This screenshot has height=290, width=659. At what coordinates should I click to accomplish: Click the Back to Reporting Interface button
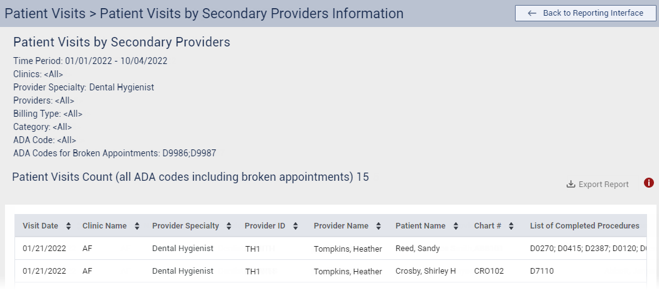[585, 13]
